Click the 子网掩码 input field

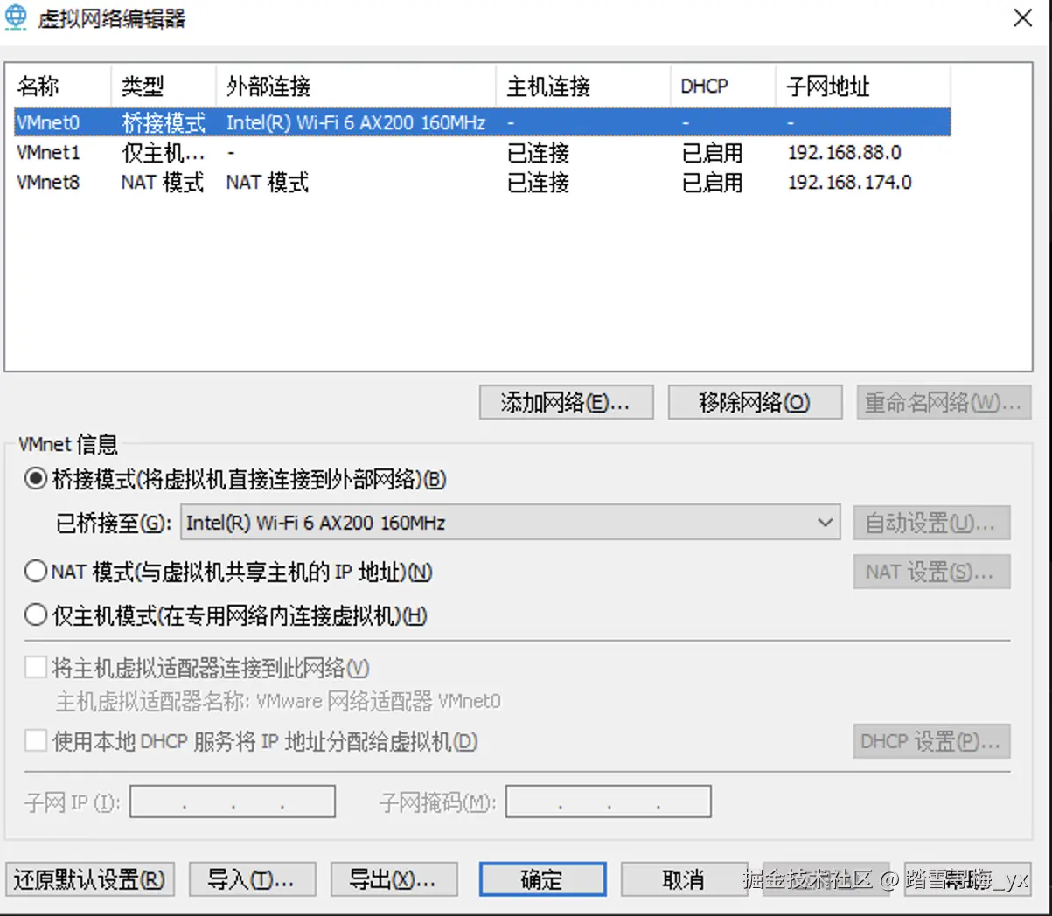pos(609,801)
